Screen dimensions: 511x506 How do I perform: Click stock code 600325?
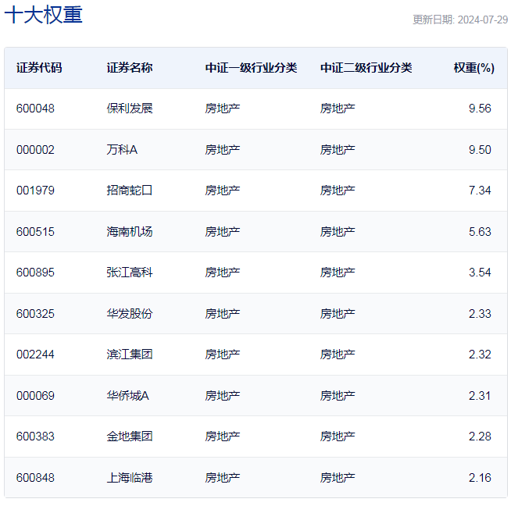pyautogui.click(x=35, y=314)
